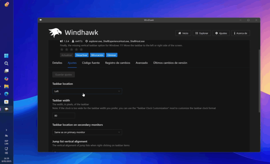The width and height of the screenshot is (270, 164).
Task: Go to Inicio in Windhawk
Action: [x=183, y=33]
